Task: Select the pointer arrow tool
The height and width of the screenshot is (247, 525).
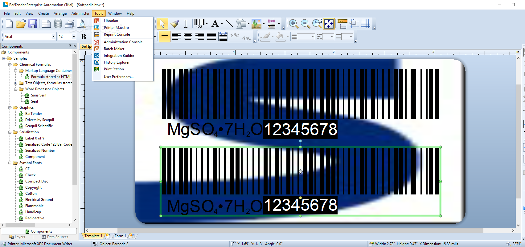Action: (162, 24)
